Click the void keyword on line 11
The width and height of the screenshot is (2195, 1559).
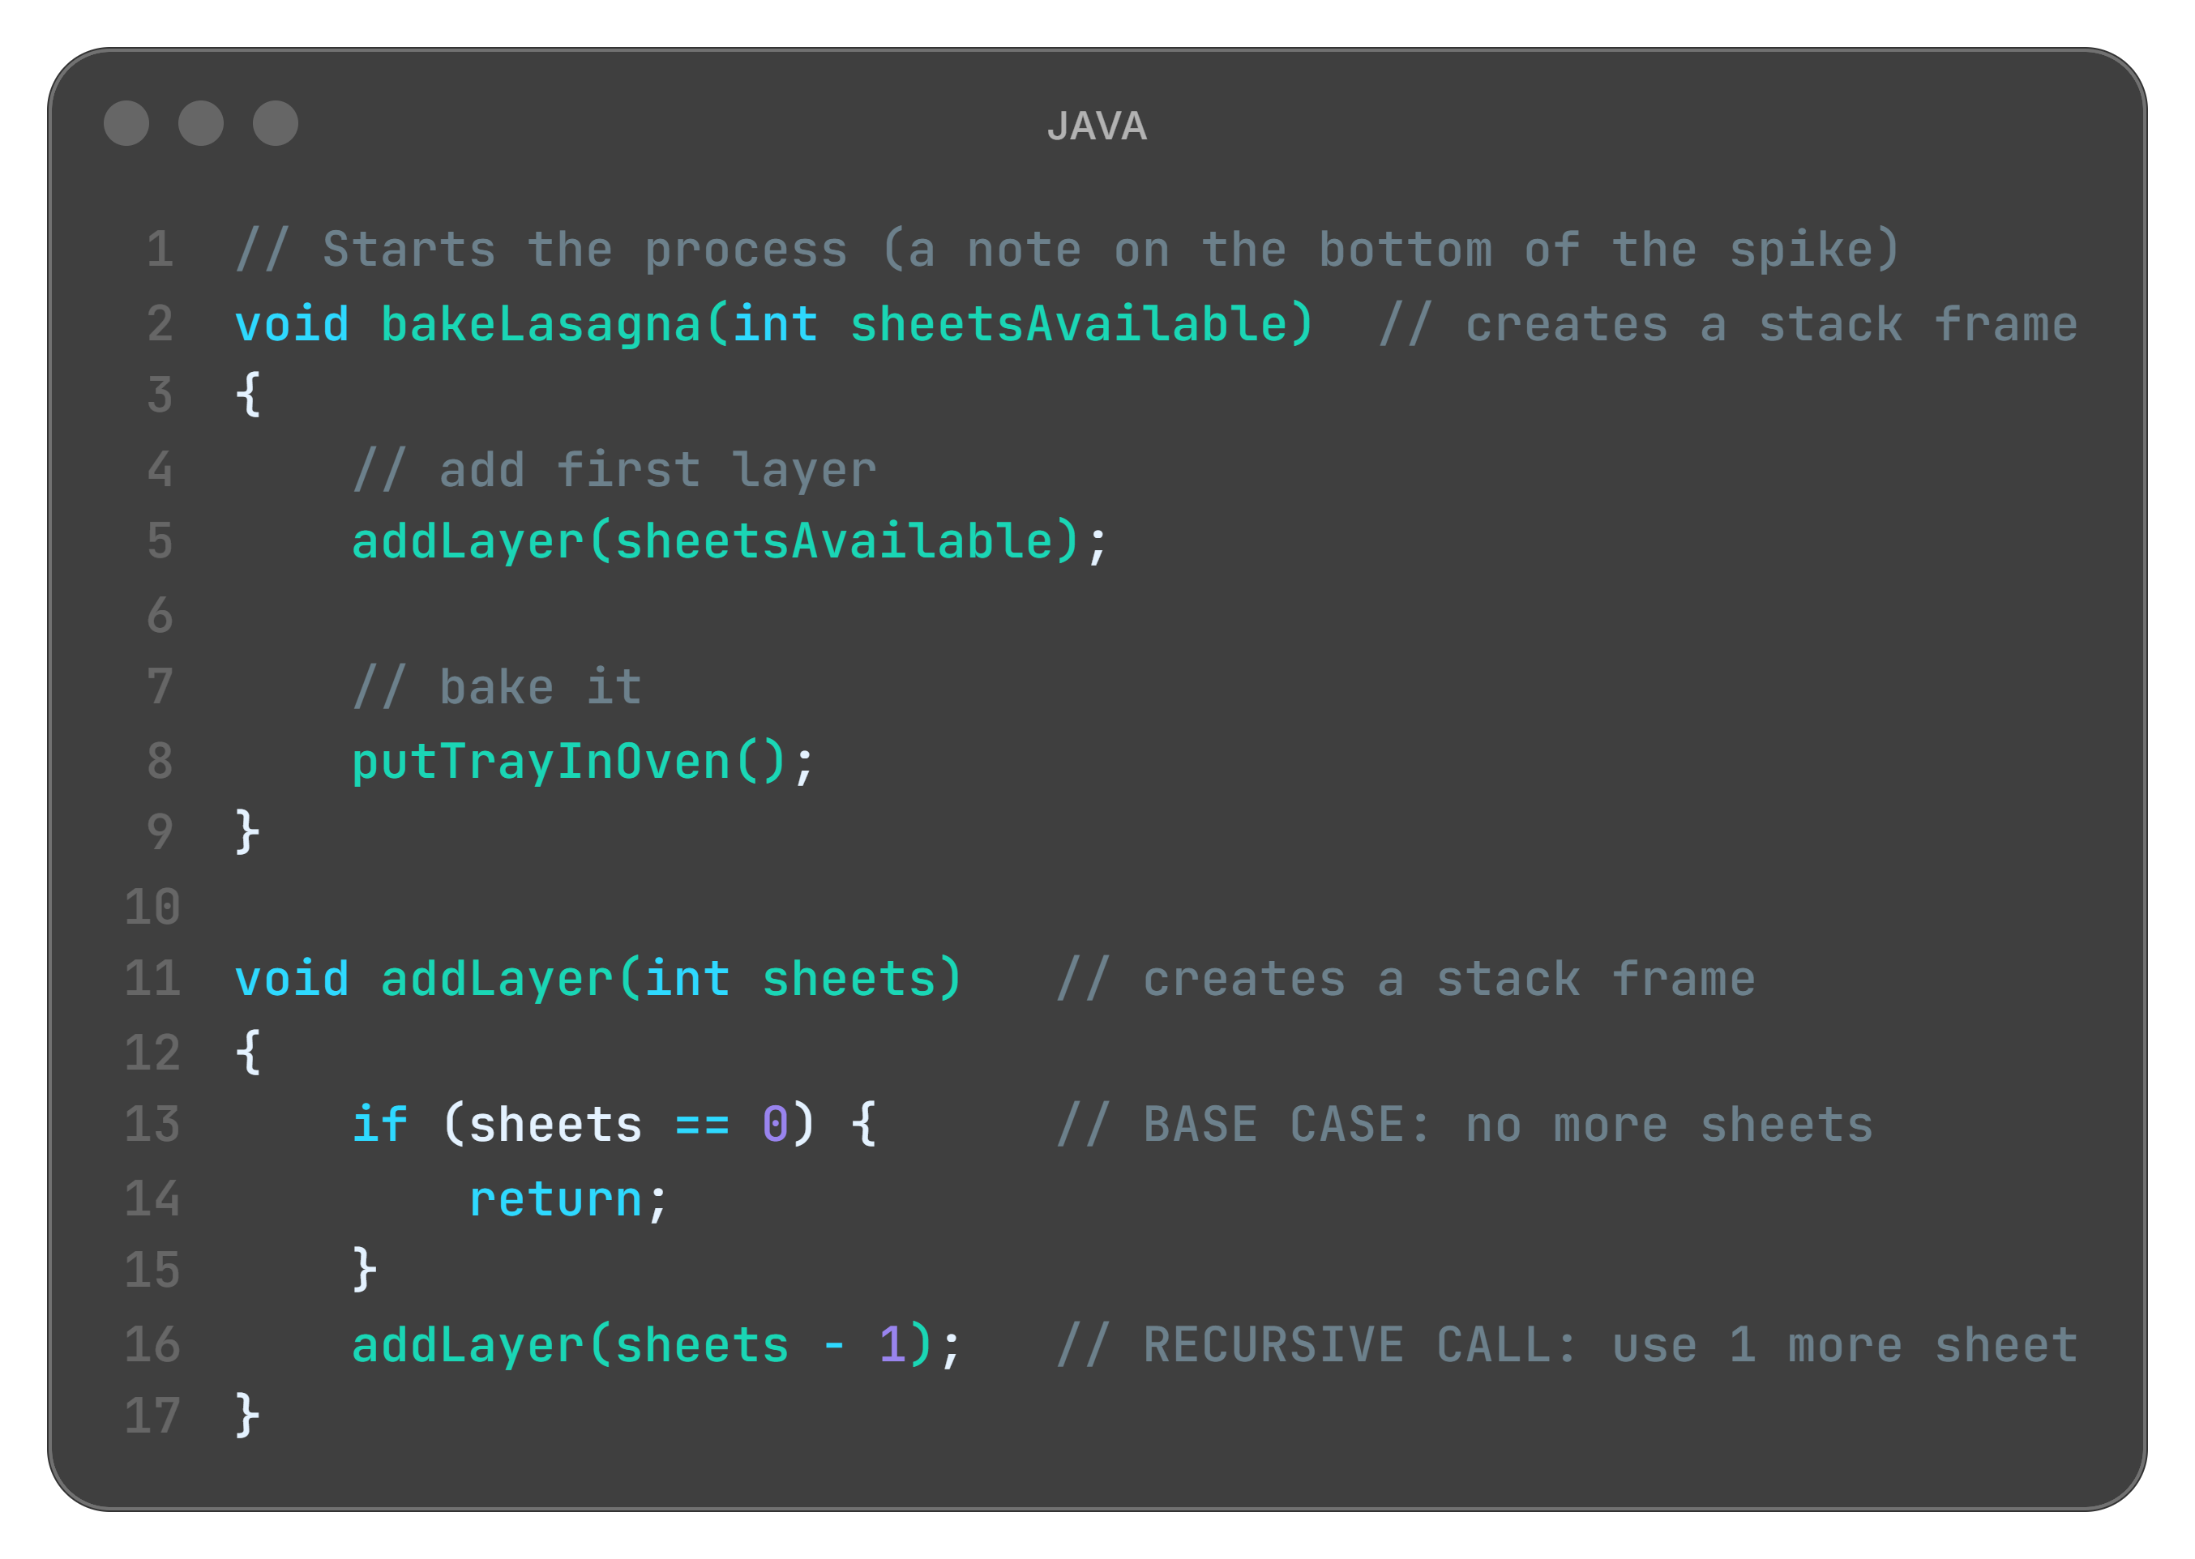[292, 979]
